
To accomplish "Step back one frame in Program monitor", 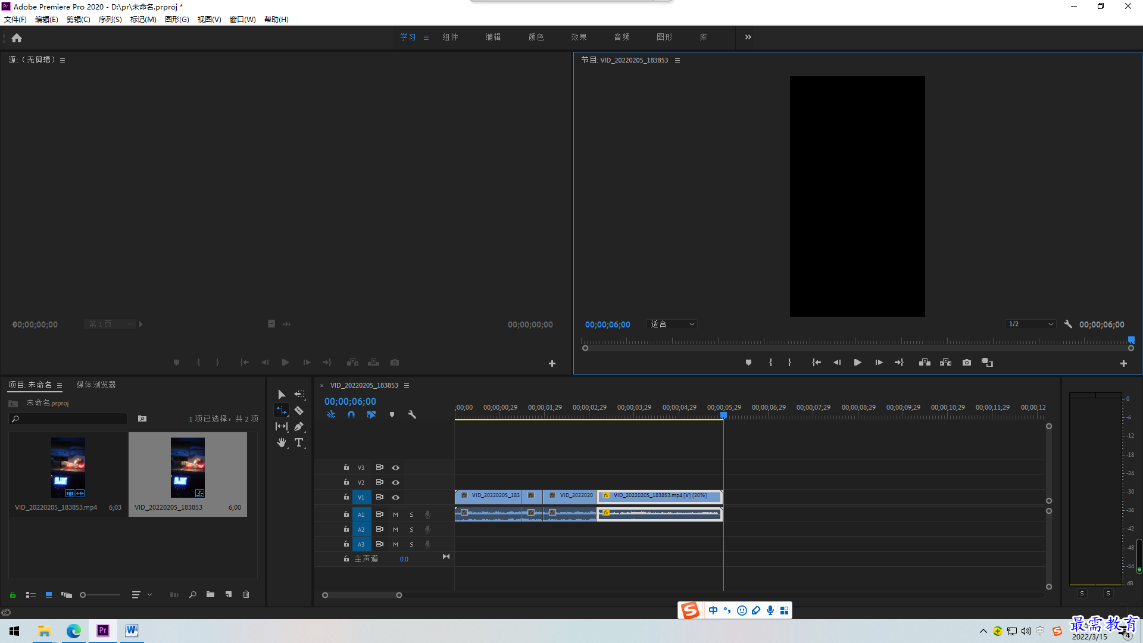I will pos(837,362).
